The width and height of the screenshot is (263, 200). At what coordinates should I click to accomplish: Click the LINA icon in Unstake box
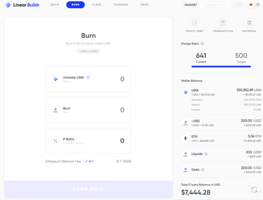[x=55, y=79]
